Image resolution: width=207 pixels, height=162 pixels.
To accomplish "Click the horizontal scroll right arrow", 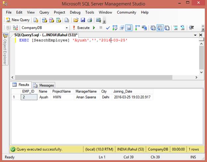I will (196, 77).
